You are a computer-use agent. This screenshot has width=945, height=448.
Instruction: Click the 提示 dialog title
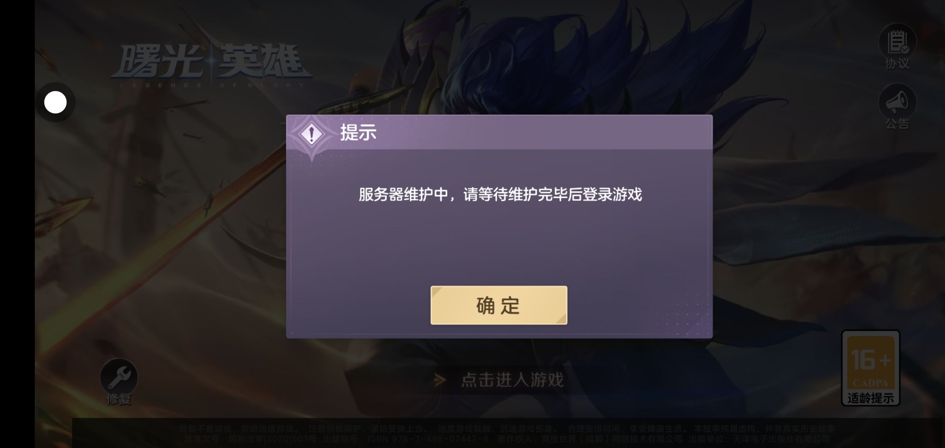point(358,132)
